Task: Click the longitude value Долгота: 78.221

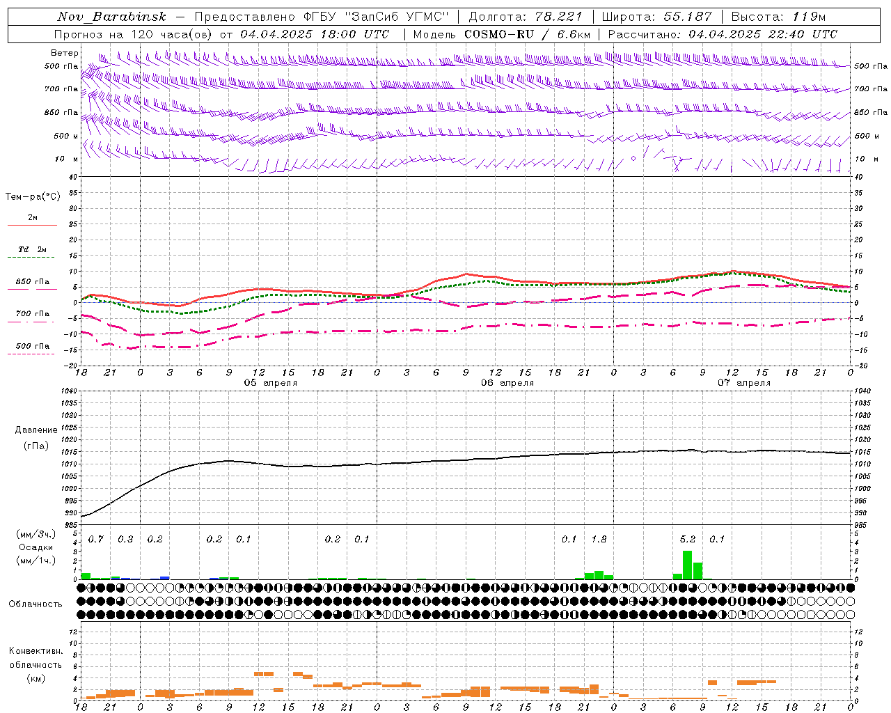Action: 525,17
